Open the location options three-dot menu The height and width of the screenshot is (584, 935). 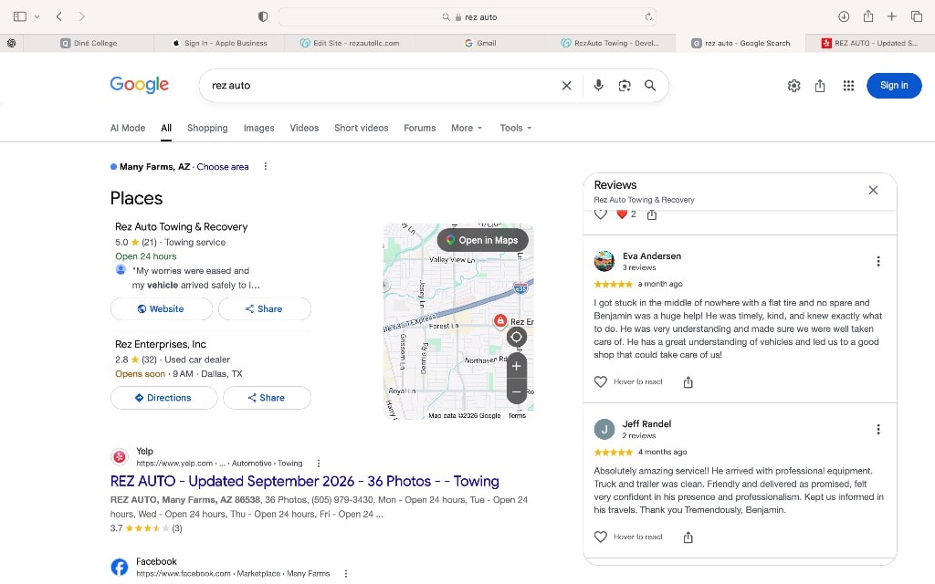(266, 166)
